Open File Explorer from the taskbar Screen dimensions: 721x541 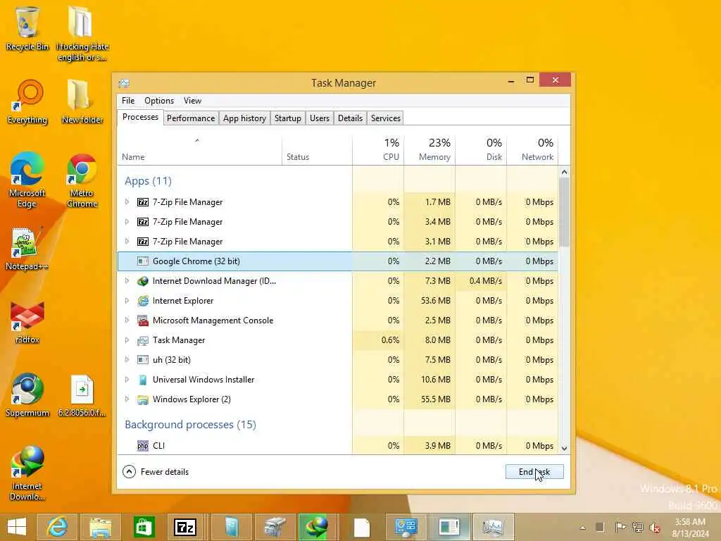pos(100,527)
